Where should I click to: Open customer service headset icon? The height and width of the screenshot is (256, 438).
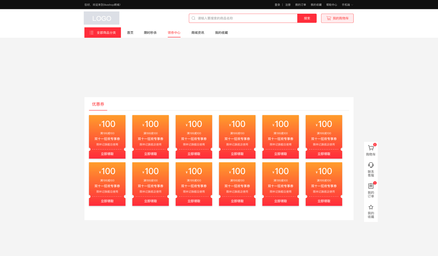point(371,165)
